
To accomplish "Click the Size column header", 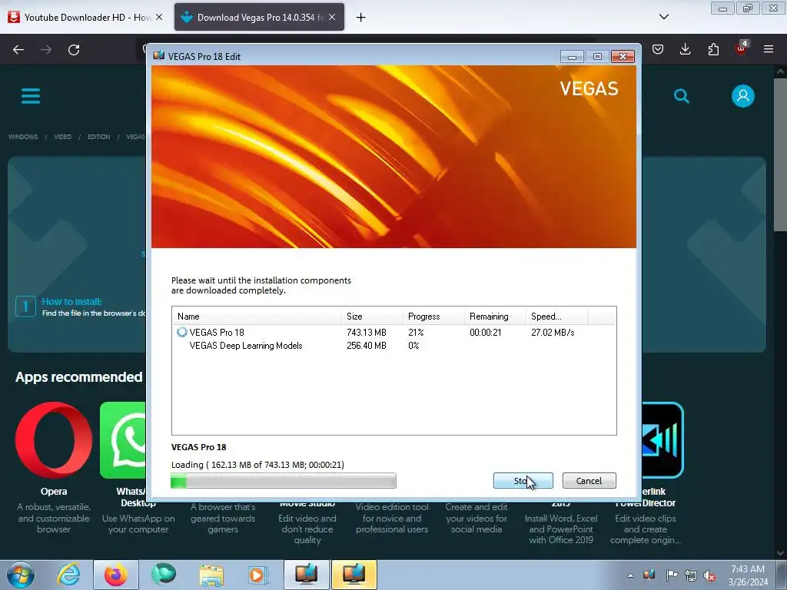I will (x=372, y=316).
